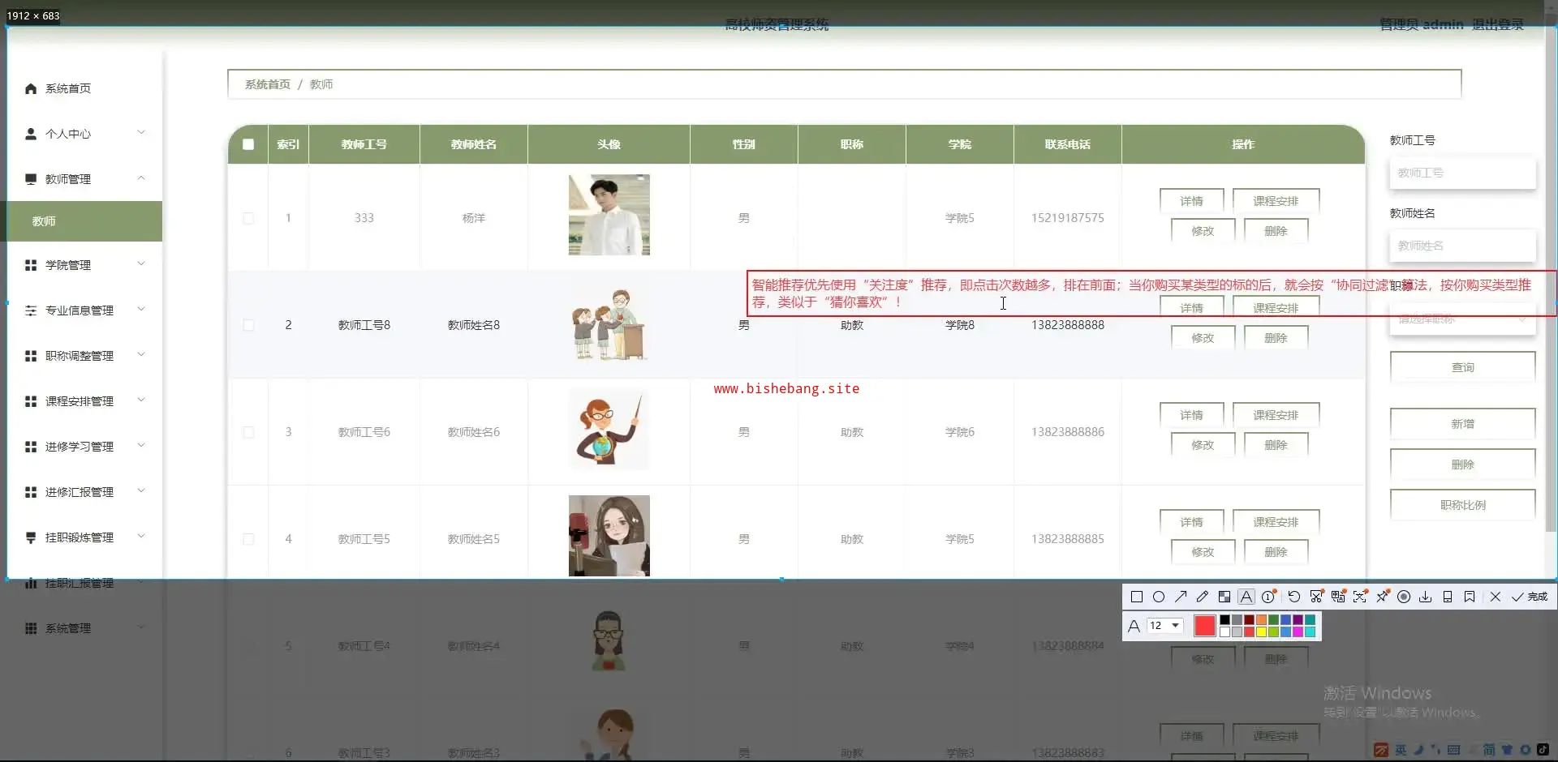Pin the screenshot to the screen
1558x762 pixels.
(1382, 597)
